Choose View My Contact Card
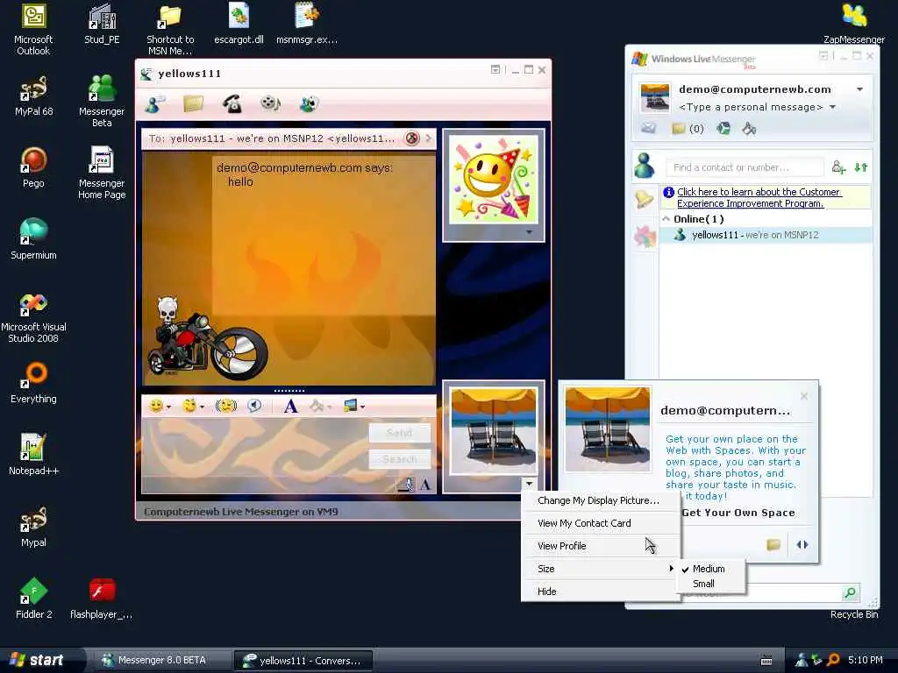Image resolution: width=898 pixels, height=673 pixels. coord(584,523)
